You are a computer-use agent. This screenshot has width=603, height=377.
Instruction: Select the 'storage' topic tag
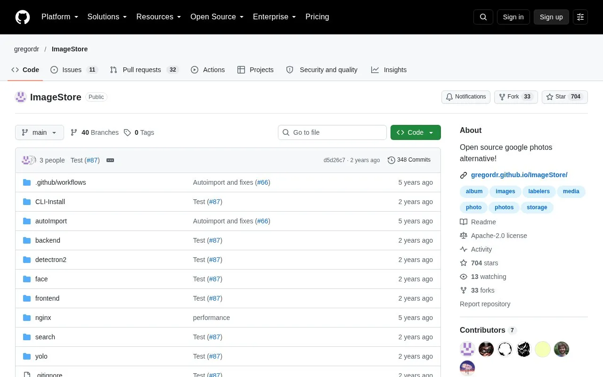point(537,207)
